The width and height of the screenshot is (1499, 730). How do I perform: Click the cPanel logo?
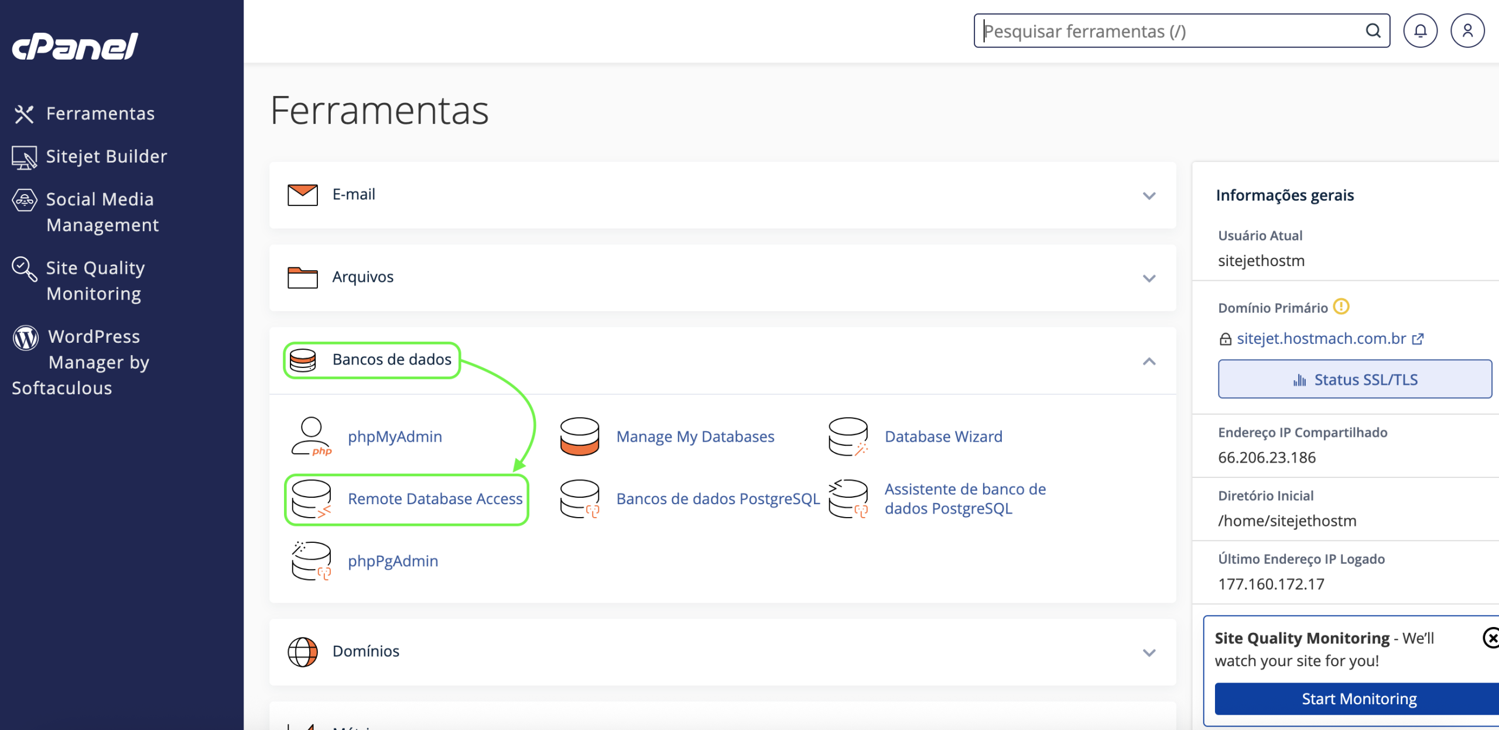point(75,46)
